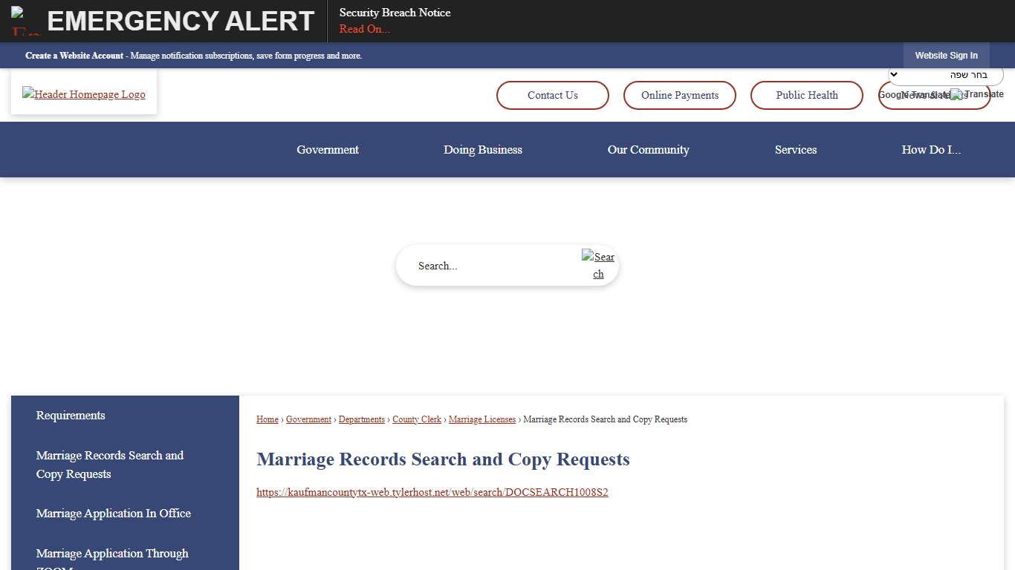
Task: Click Website Sign In
Action: pos(947,55)
